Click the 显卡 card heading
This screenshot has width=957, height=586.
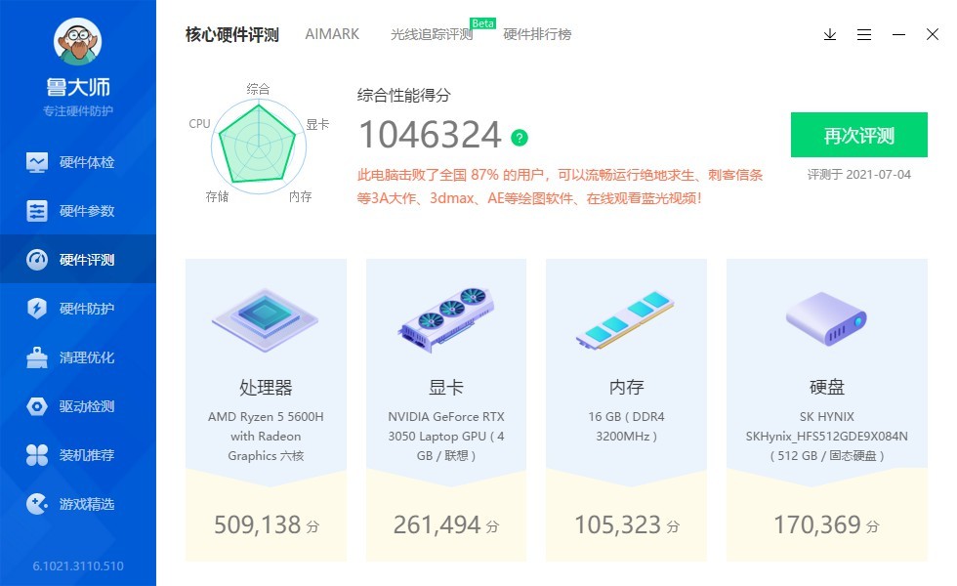(445, 387)
